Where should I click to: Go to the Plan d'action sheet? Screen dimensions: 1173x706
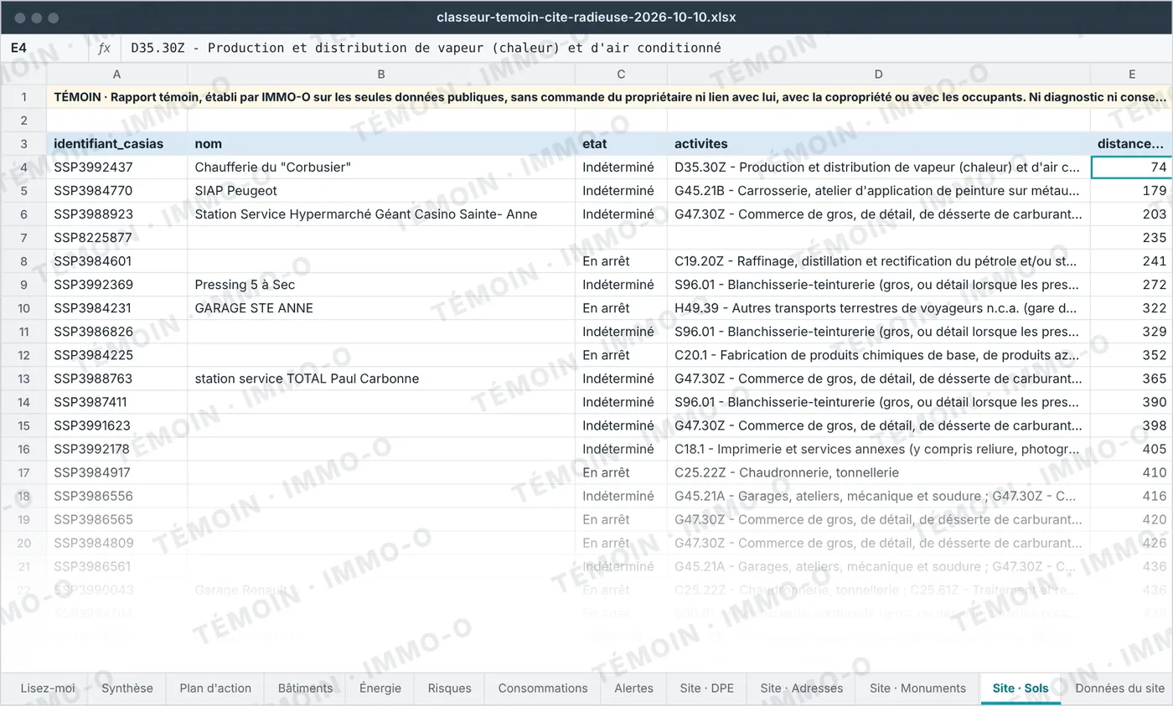215,688
